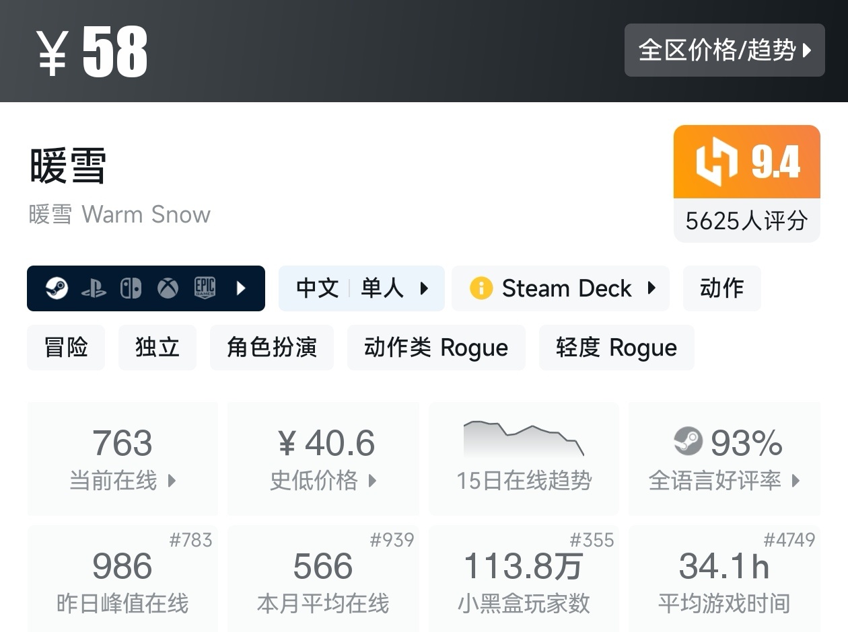Image resolution: width=848 pixels, height=632 pixels.
Task: Tap the 轻度 Rogue tag
Action: pos(616,348)
